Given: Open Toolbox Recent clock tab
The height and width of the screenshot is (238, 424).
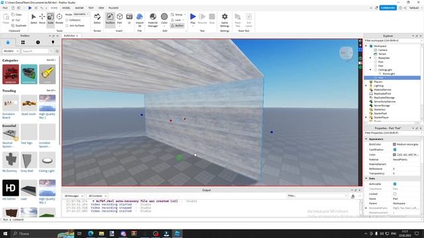Looking at the screenshot, I should click(x=38, y=42).
